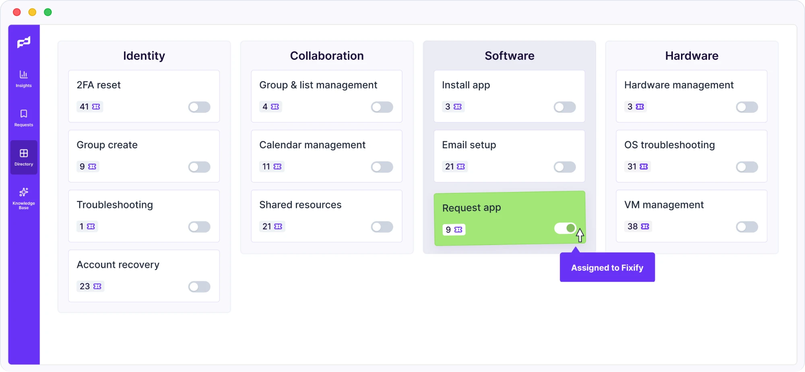Click the ticket icon on Group & list management

(x=275, y=107)
